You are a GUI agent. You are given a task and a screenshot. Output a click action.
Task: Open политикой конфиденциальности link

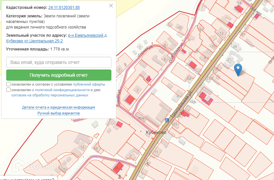tap(62, 90)
